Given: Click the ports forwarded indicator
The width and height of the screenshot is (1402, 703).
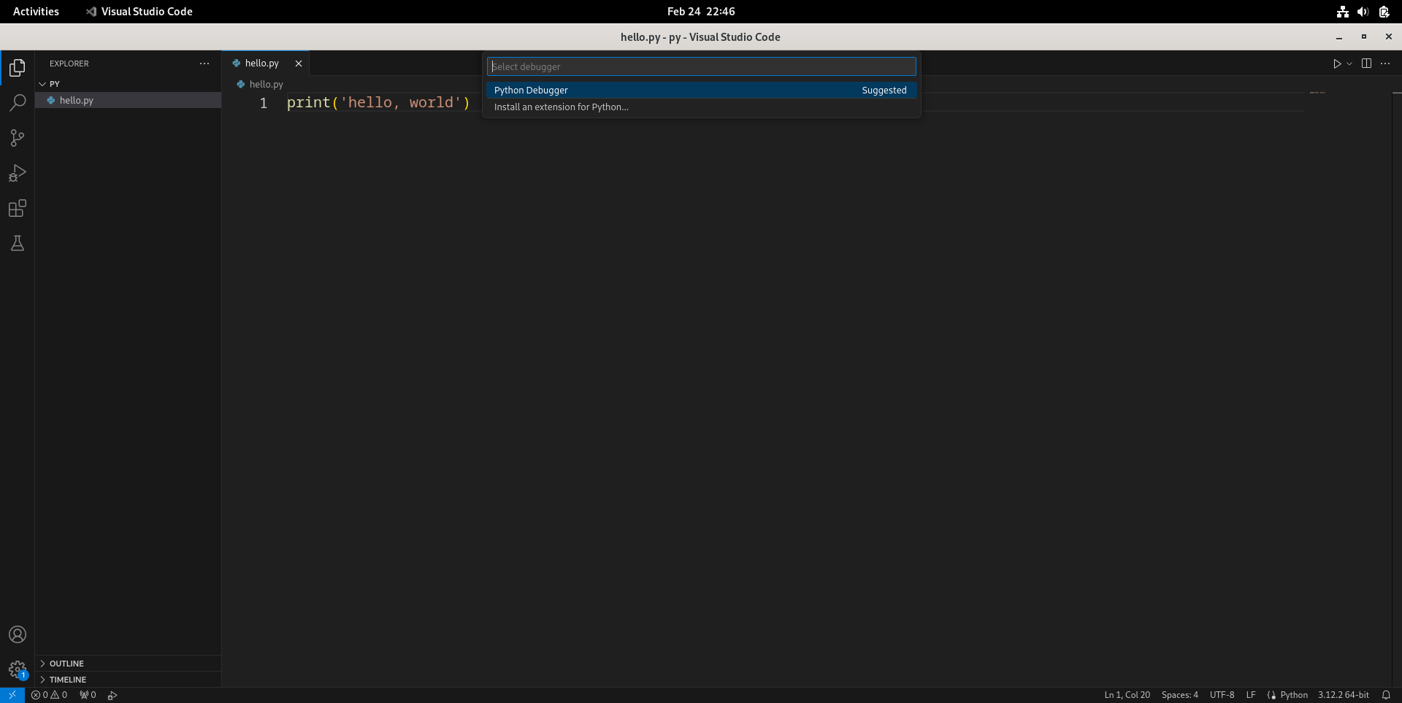Looking at the screenshot, I should tap(88, 695).
